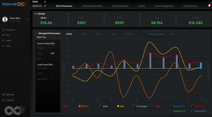Click the Log Out door icon

(3, 100)
